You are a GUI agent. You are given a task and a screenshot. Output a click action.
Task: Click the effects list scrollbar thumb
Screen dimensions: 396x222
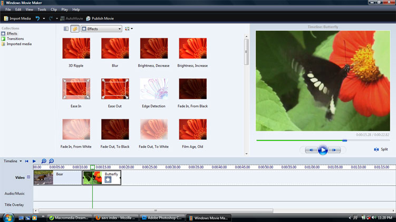(x=246, y=52)
